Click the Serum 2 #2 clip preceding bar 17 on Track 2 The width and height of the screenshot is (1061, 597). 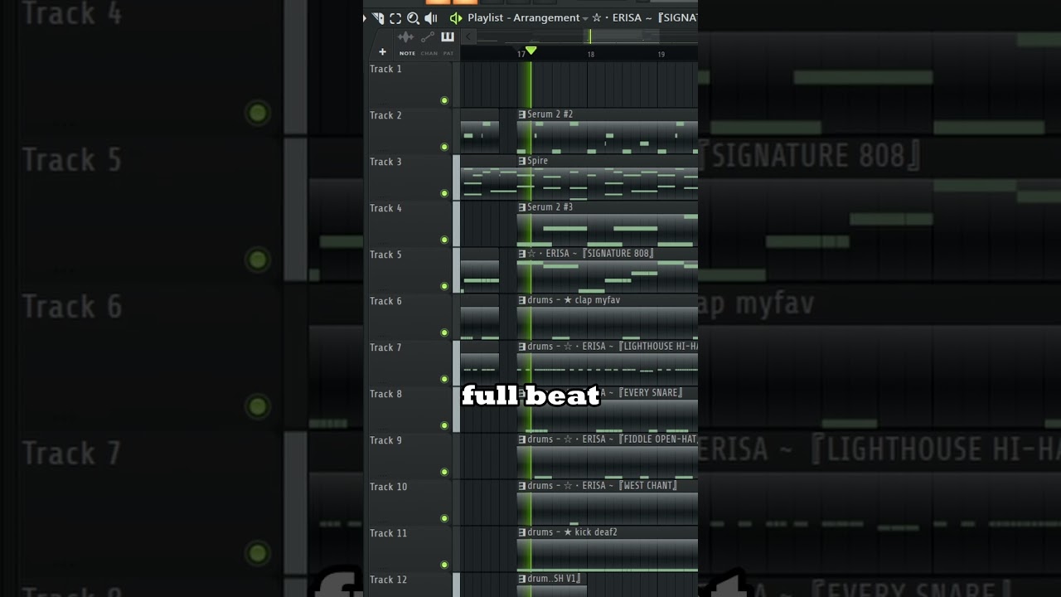click(480, 131)
